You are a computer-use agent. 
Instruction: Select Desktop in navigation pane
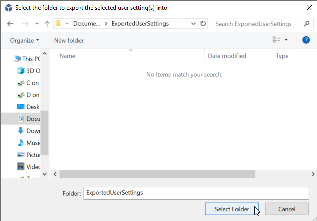pyautogui.click(x=29, y=107)
